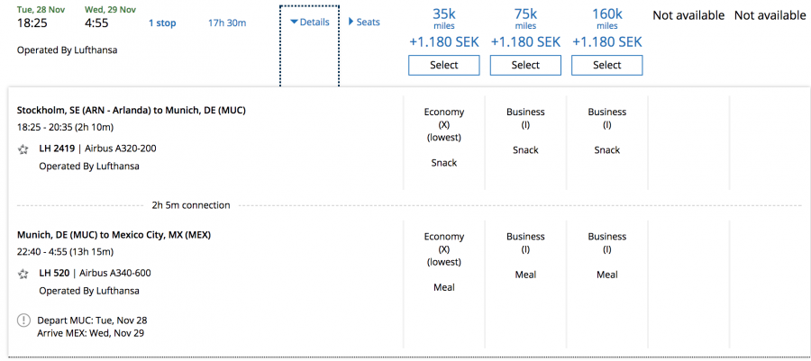Click the 35k miles price text
The width and height of the screenshot is (811, 361).
[444, 14]
